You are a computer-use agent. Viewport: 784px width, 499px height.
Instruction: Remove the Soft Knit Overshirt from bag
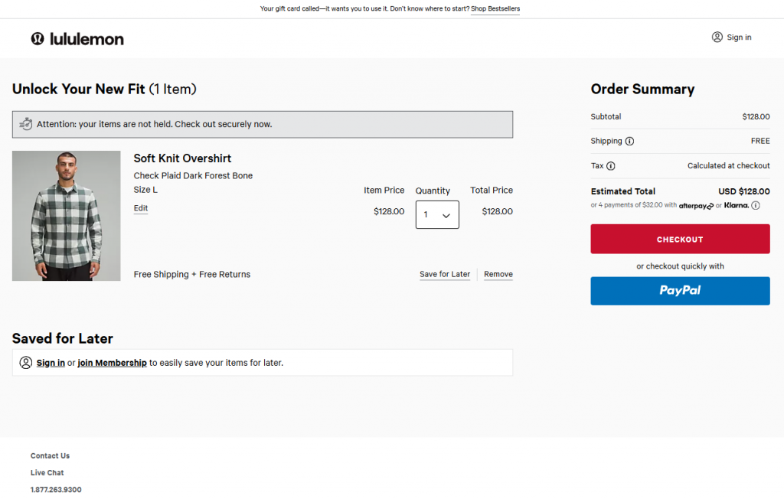pyautogui.click(x=498, y=274)
